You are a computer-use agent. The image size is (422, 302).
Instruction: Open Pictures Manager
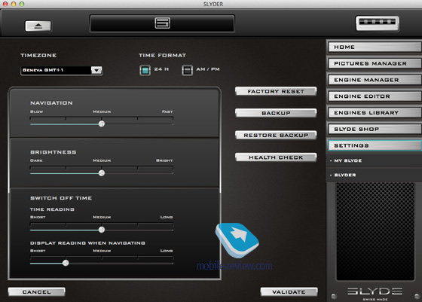[375, 63]
